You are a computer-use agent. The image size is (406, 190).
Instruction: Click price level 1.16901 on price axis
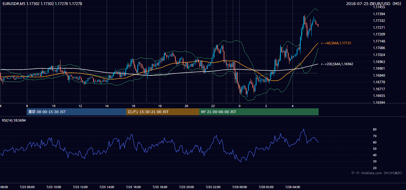379,68
